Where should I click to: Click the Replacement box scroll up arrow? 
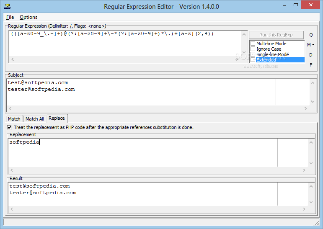coord(311,142)
